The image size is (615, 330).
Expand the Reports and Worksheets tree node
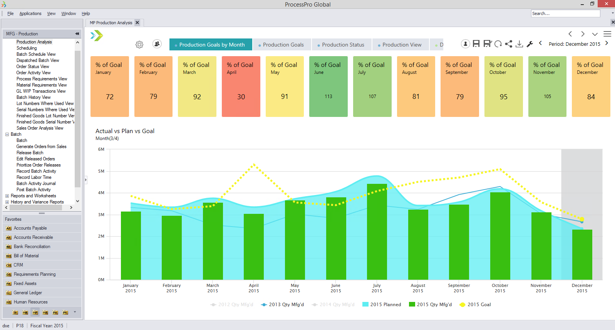click(7, 196)
